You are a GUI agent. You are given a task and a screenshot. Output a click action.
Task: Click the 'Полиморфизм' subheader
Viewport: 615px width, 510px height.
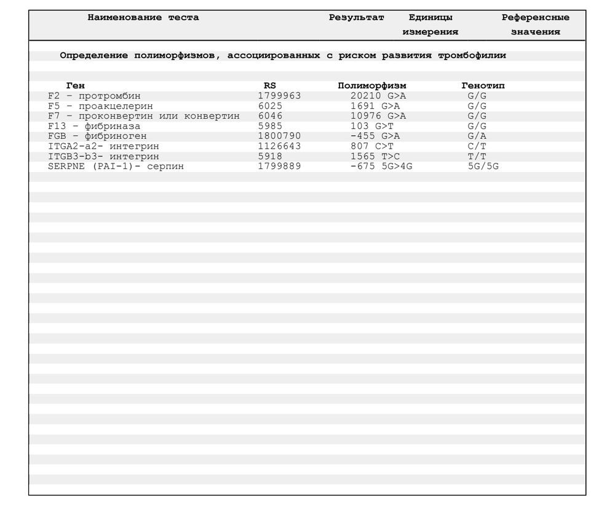(x=372, y=86)
